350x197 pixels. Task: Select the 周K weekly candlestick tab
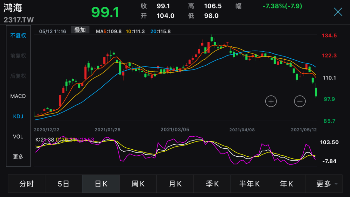pos(138,184)
